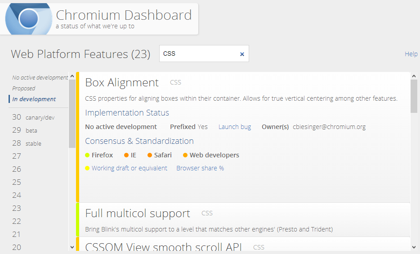Screen dimensions: 420x254
Task: Click sidebar scrollbar up arrow
Action: pyautogui.click(x=72, y=76)
